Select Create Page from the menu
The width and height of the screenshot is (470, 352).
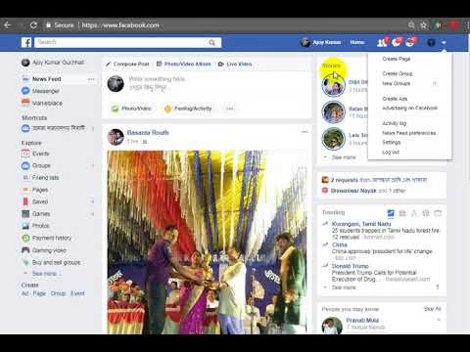coord(397,59)
